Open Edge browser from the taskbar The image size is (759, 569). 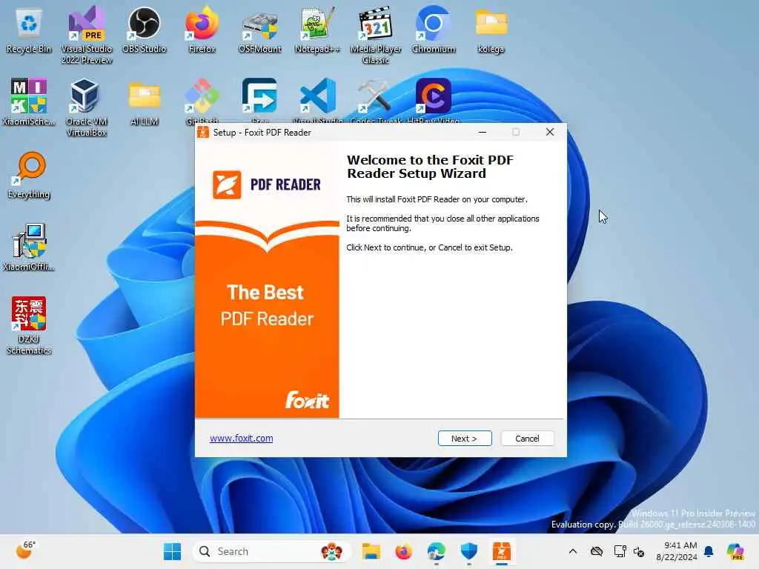(436, 551)
